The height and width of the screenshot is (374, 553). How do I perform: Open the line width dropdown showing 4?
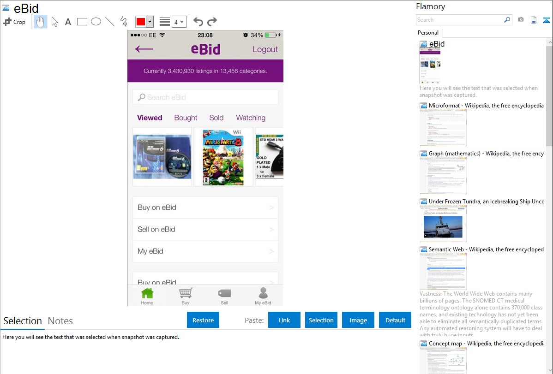[x=179, y=22]
